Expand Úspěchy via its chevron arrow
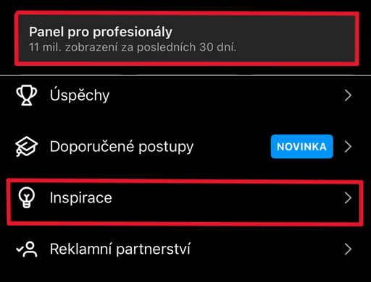Image resolution: width=371 pixels, height=282 pixels. pos(348,95)
